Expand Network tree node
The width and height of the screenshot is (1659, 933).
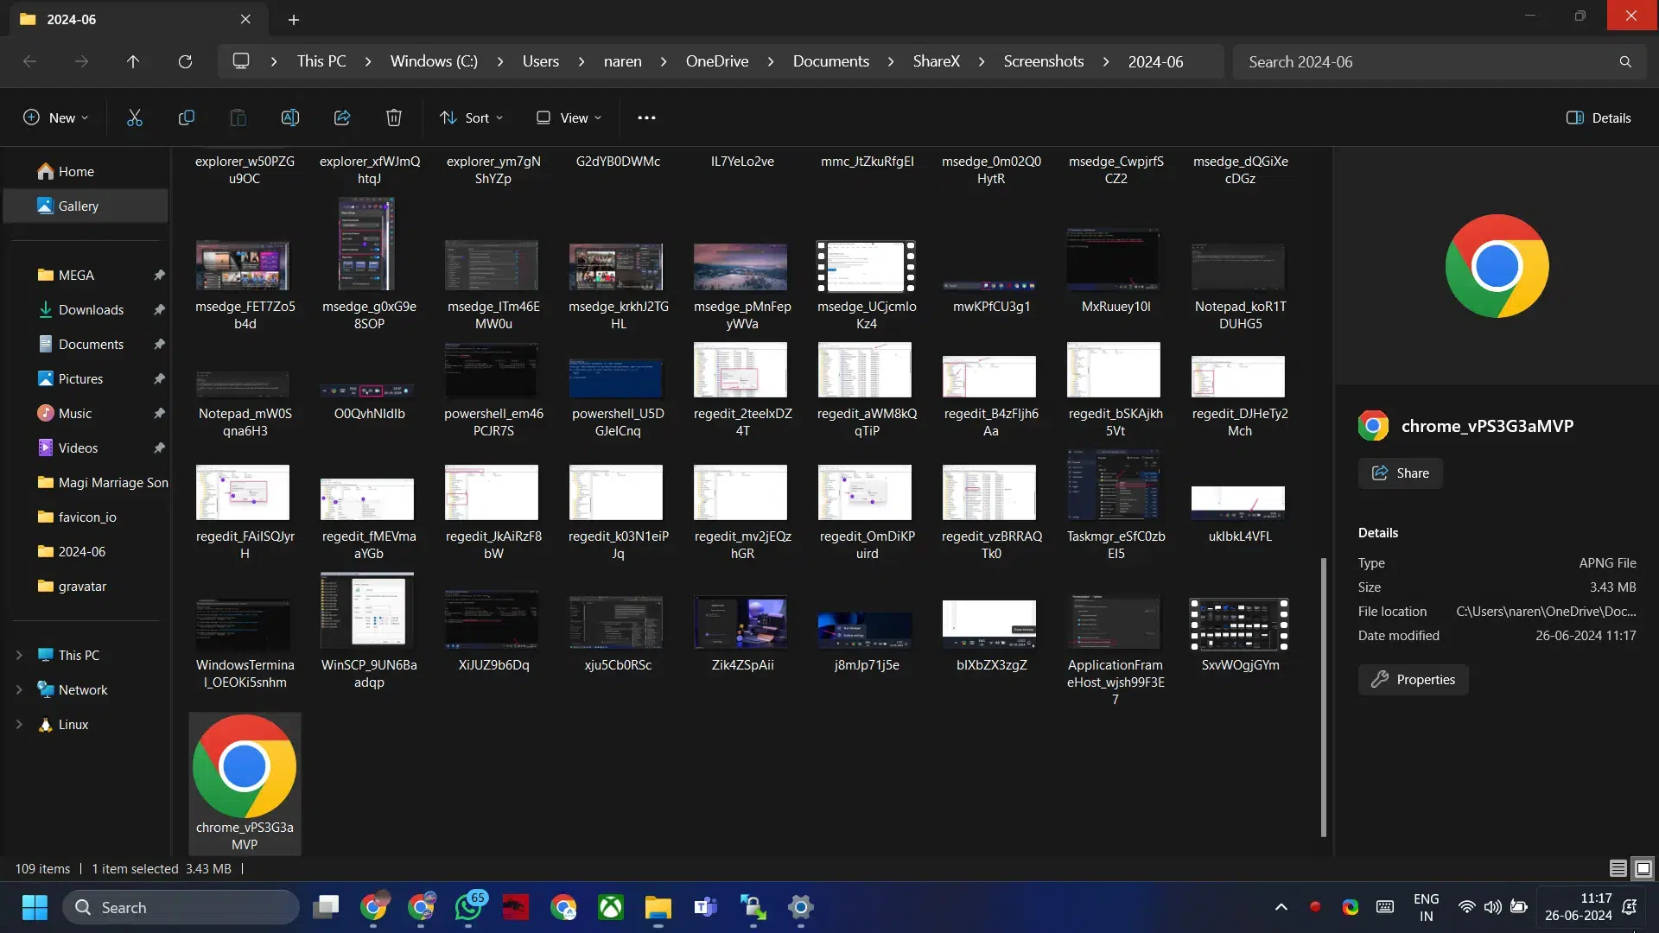pyautogui.click(x=19, y=689)
